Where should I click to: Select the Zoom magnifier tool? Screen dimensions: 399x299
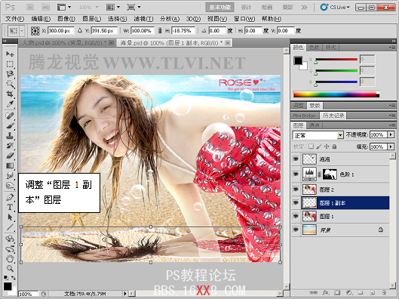10,268
